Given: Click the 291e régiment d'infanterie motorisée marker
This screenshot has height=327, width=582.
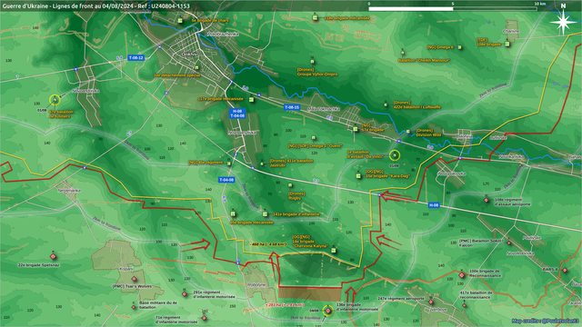Looking at the screenshot, I should tap(185, 294).
